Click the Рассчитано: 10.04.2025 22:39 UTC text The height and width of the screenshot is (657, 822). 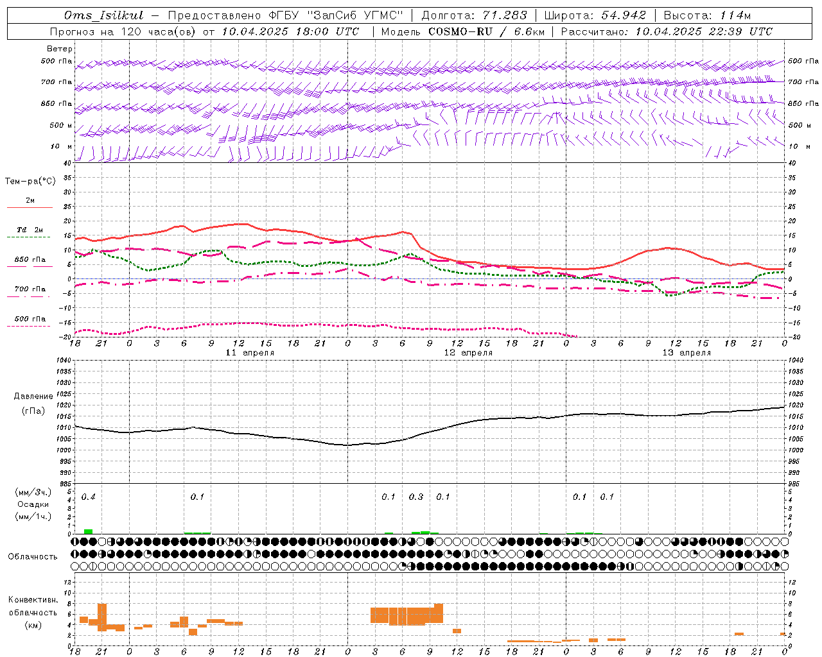(667, 31)
